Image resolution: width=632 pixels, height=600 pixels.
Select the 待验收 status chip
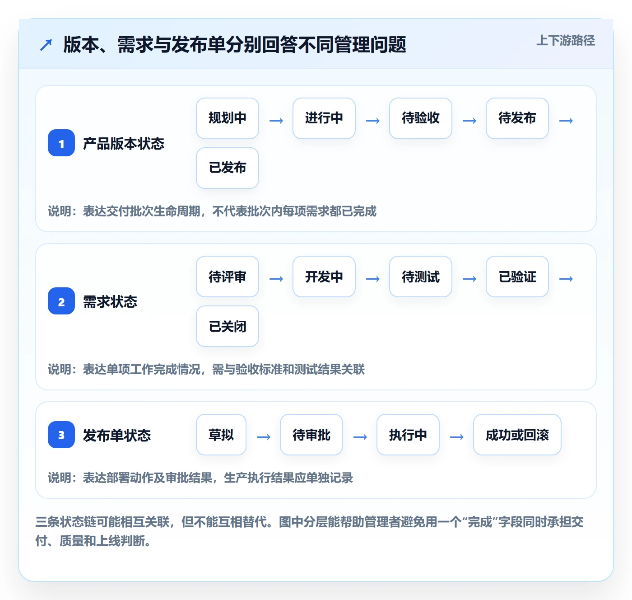point(421,118)
